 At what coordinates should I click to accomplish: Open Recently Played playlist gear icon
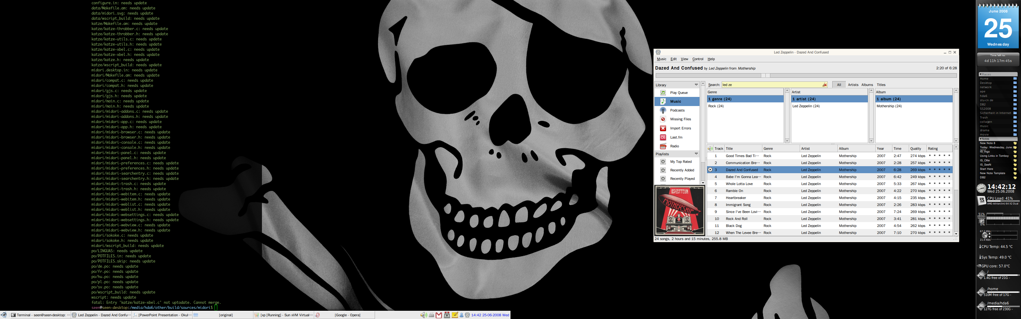tap(663, 179)
